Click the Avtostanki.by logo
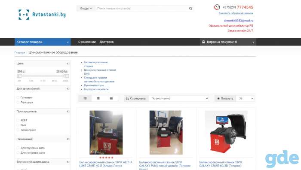The width and height of the screenshot is (301, 170). pos(42,15)
